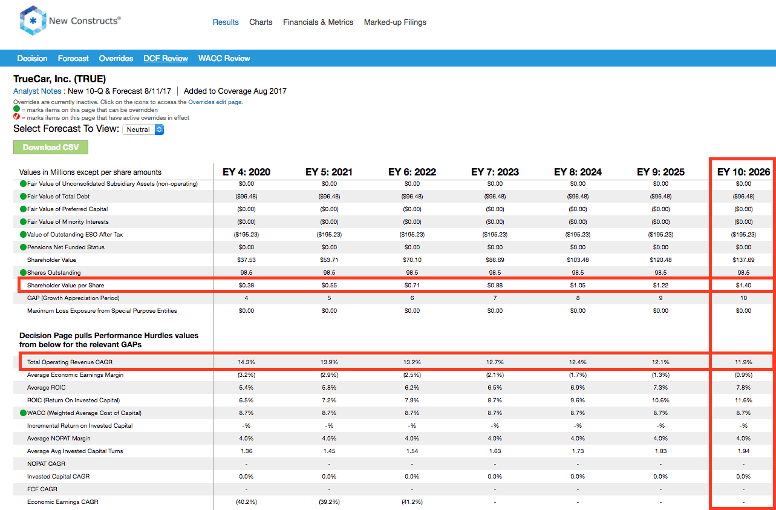Image resolution: width=776 pixels, height=510 pixels.
Task: Click the EY 7: 2023 column header
Action: tap(495, 172)
